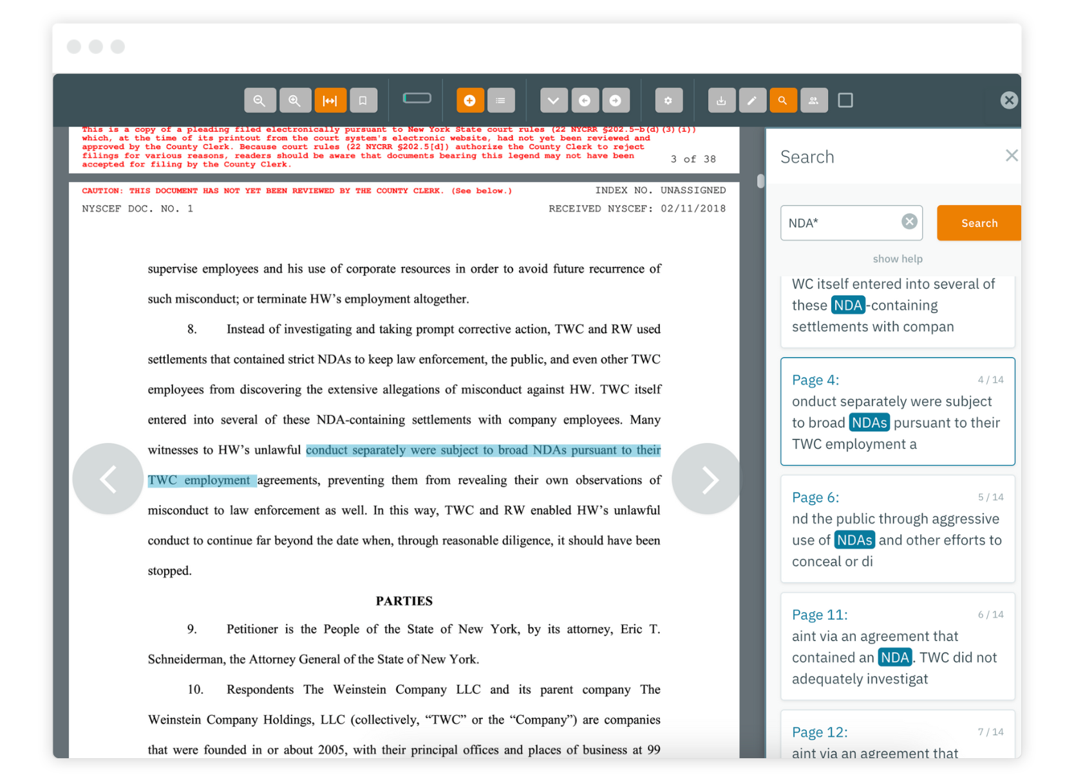Check the empty checkbox right of toolbar

pyautogui.click(x=845, y=100)
